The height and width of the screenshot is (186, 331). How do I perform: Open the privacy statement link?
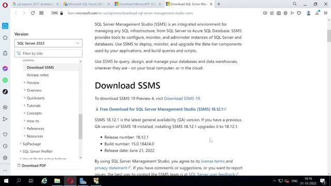click(x=112, y=168)
